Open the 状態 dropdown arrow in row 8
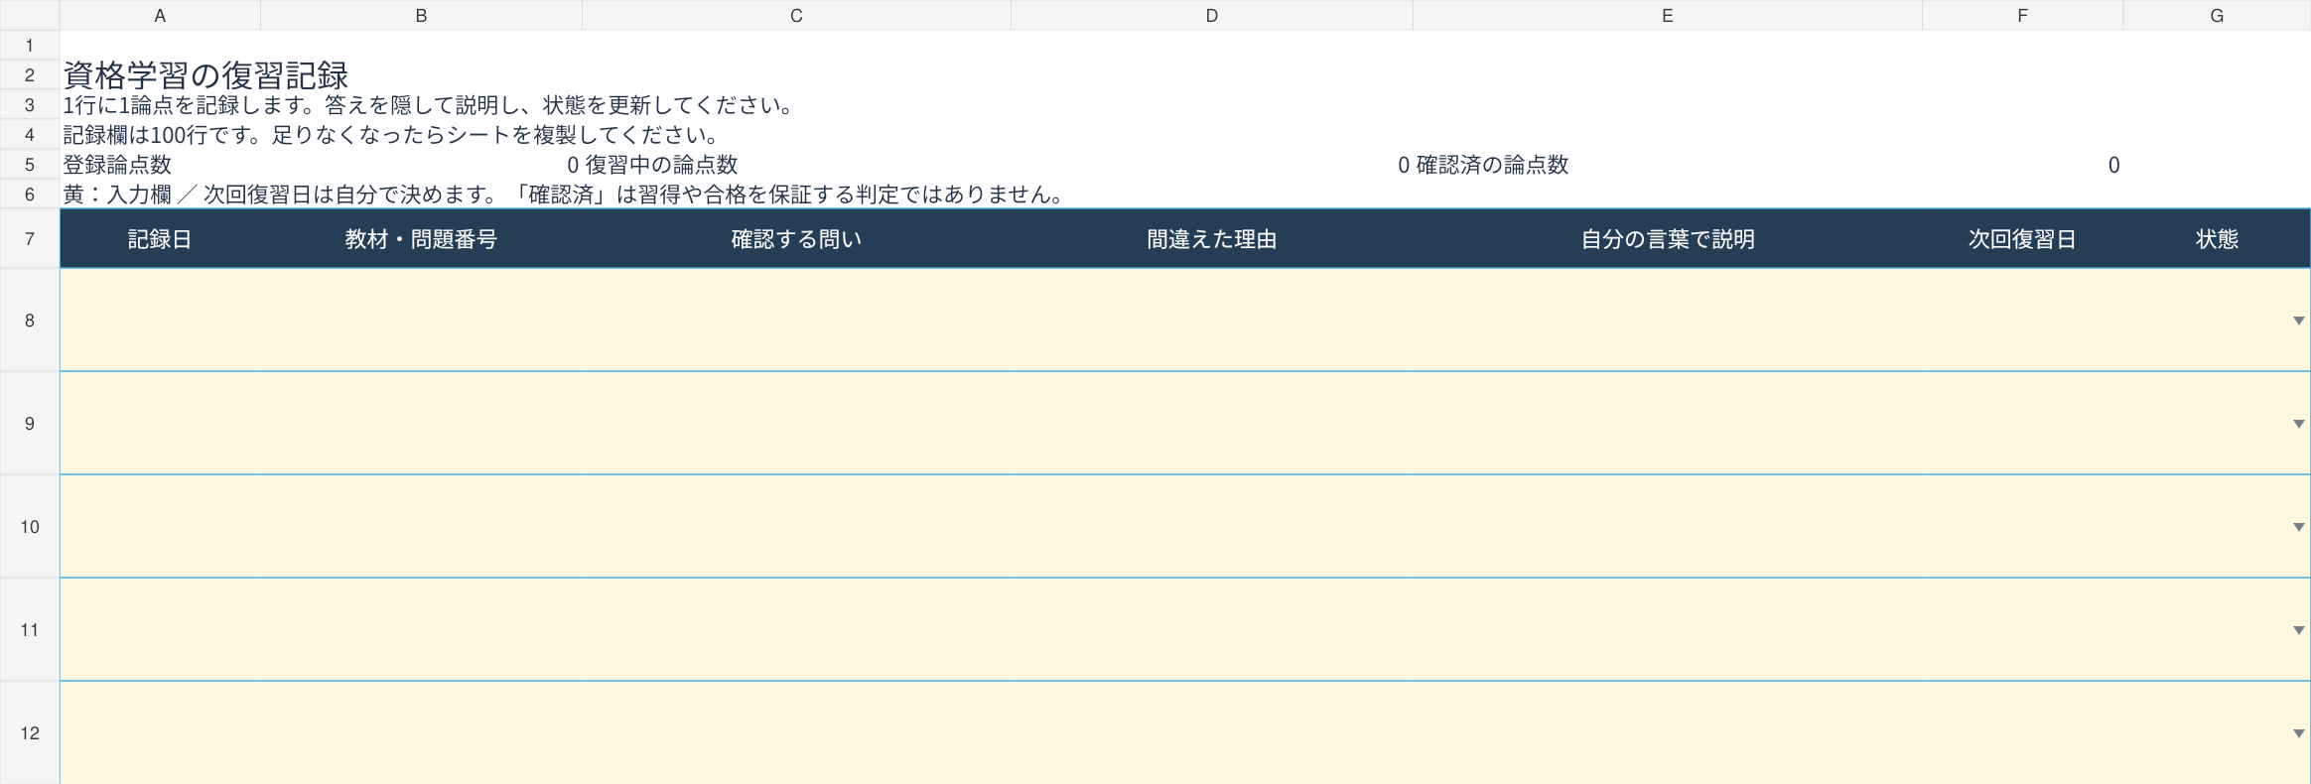2311x784 pixels. 2298,321
